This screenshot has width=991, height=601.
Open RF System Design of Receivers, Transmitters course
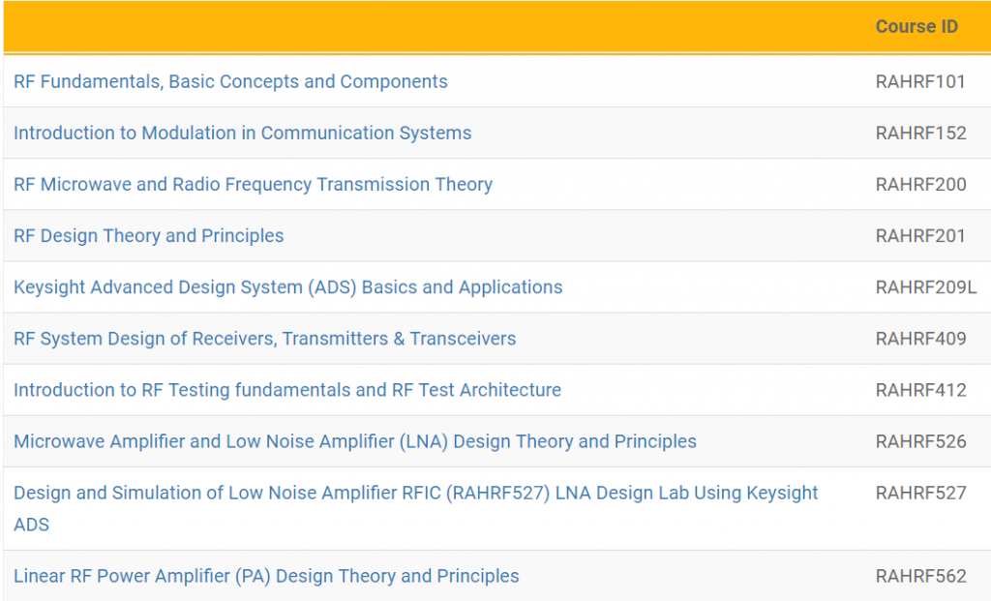pos(264,339)
